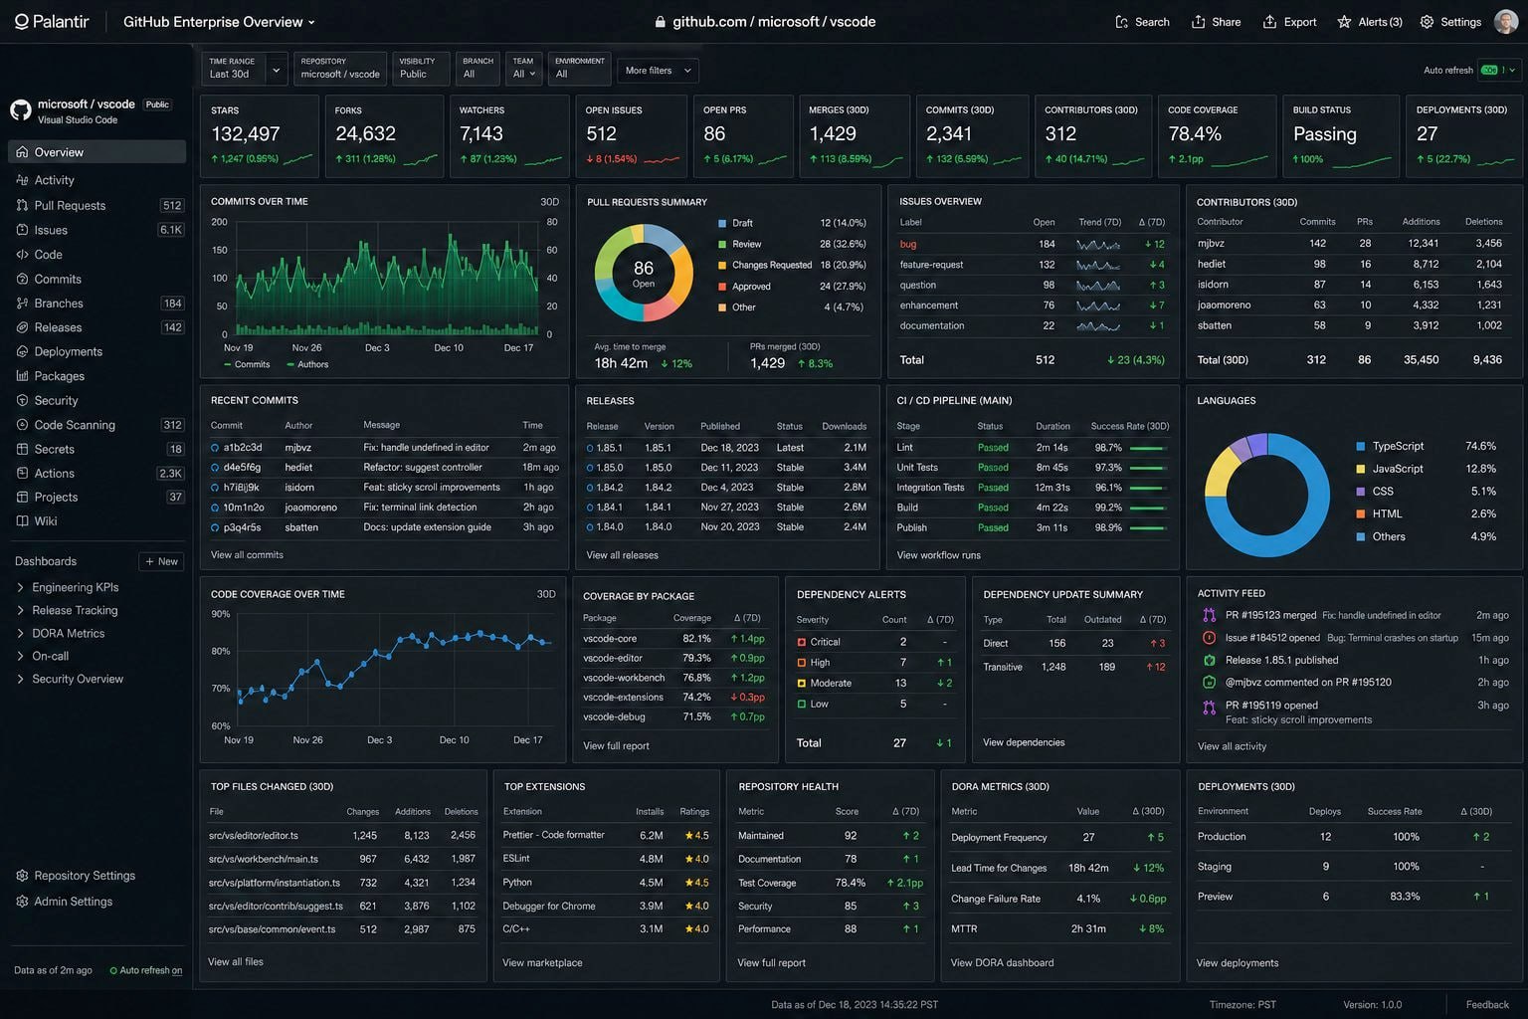Click the Share icon in top bar

point(1199,22)
